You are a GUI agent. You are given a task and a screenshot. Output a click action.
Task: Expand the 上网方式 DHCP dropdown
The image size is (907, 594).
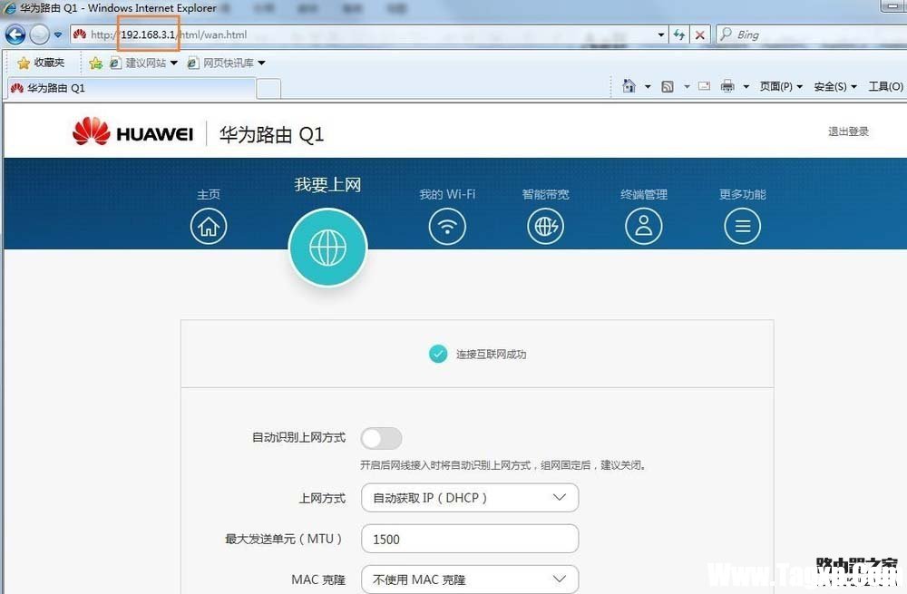(470, 498)
